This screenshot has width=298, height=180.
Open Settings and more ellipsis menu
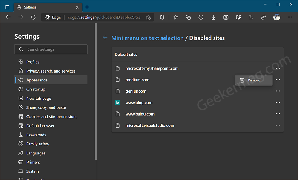289,17
